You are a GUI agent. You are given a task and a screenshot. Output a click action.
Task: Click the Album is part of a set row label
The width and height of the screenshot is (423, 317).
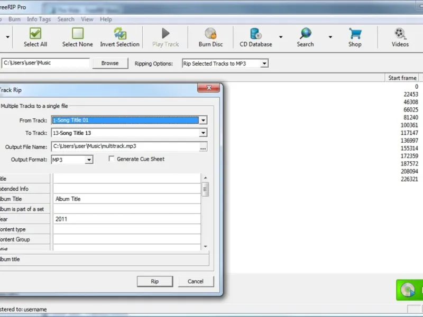22,209
